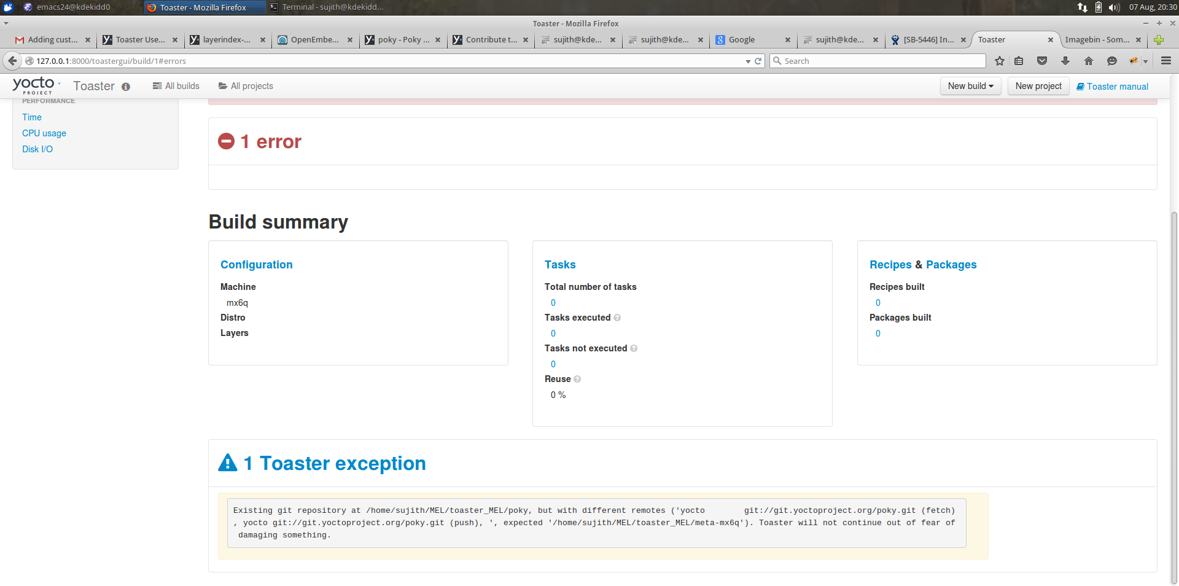Click the Firebug bug icon

(x=1134, y=60)
